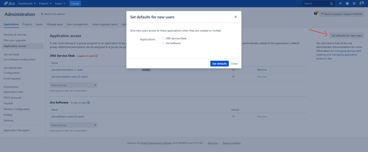Click the Jira logo in the header

pyautogui.click(x=9, y=4)
